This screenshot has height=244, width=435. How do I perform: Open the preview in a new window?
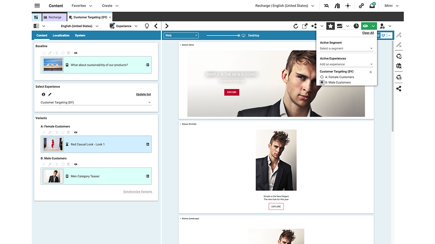[x=304, y=26]
